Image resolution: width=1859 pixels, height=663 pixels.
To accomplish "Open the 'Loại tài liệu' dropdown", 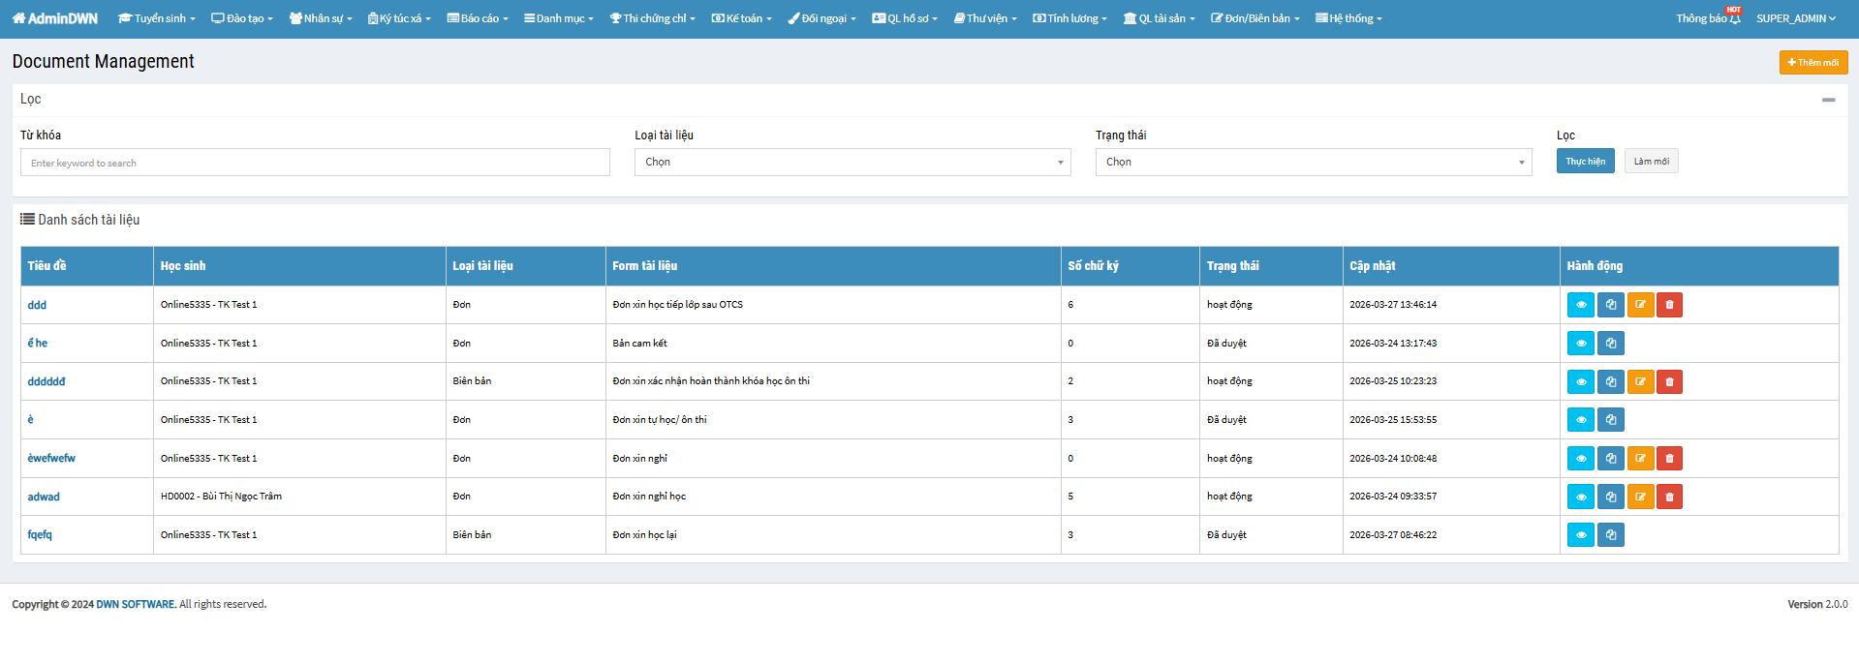I will click(x=852, y=163).
